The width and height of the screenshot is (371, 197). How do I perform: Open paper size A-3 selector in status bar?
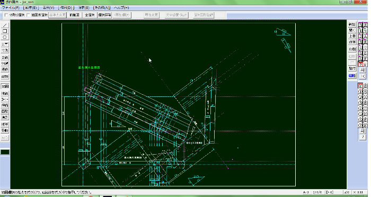click(x=306, y=192)
